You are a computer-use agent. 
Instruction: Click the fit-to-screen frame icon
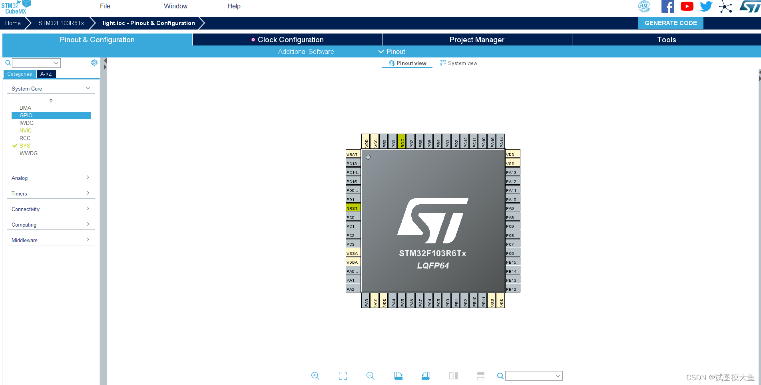click(343, 376)
